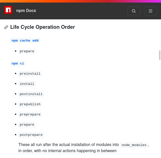Select the 'postprepare' code item

(31, 135)
